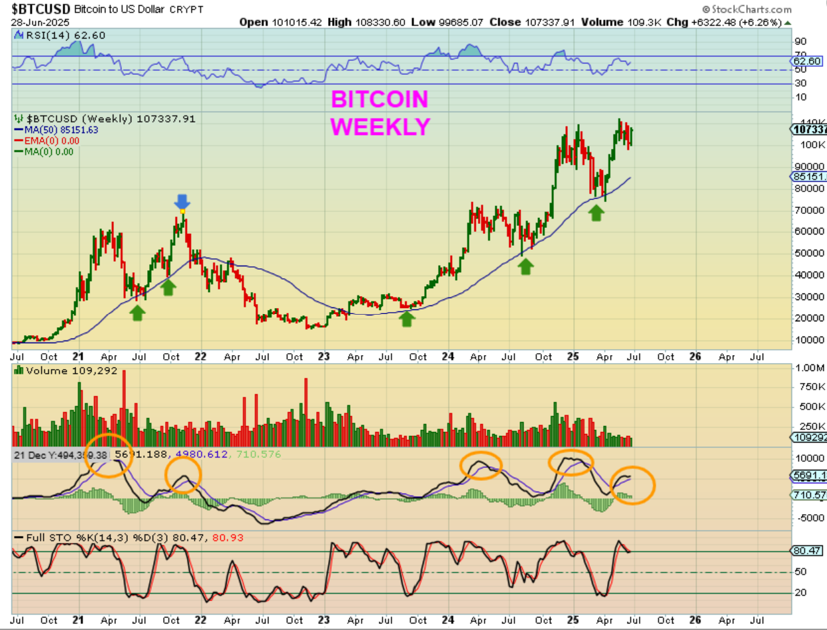
Task: Click the 1.00M volume axis label
Action: tap(811, 368)
